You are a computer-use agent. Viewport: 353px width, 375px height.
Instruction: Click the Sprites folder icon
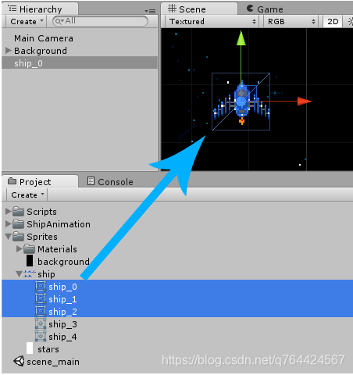19,237
